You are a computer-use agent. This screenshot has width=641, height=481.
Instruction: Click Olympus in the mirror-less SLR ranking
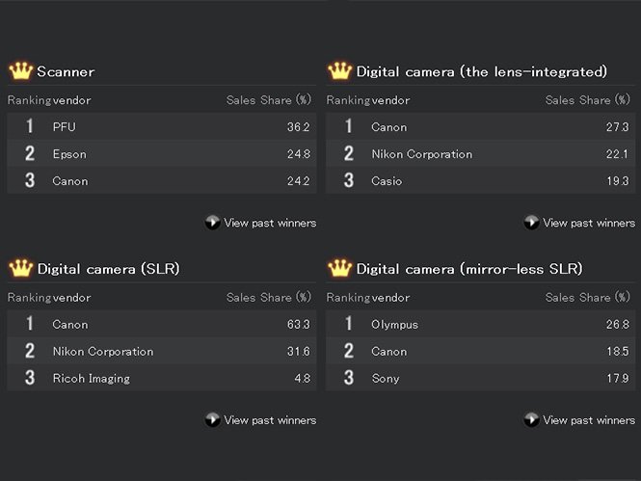394,325
